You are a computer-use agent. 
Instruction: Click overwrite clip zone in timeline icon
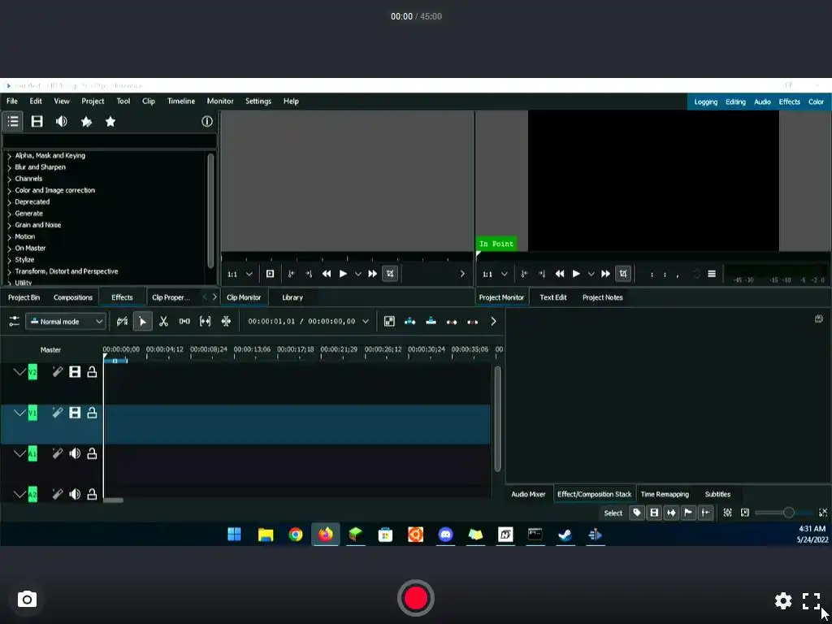(431, 322)
